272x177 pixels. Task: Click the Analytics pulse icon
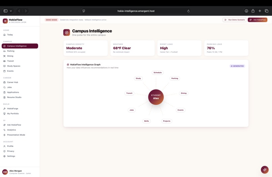4,130
